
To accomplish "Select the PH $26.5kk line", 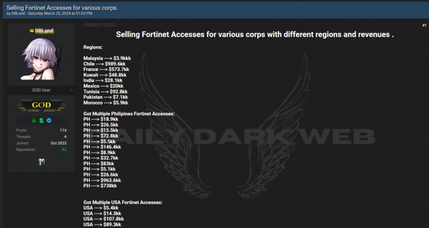I will click(101, 125).
